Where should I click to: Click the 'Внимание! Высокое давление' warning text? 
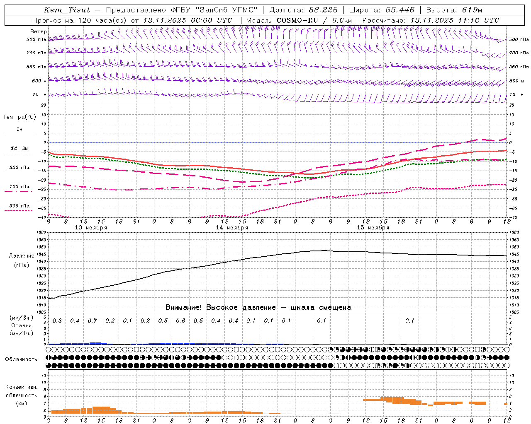click(221, 308)
